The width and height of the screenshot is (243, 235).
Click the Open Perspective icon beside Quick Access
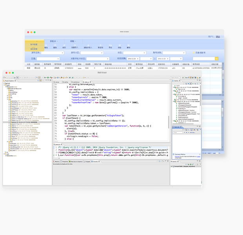pyautogui.click(x=183, y=78)
